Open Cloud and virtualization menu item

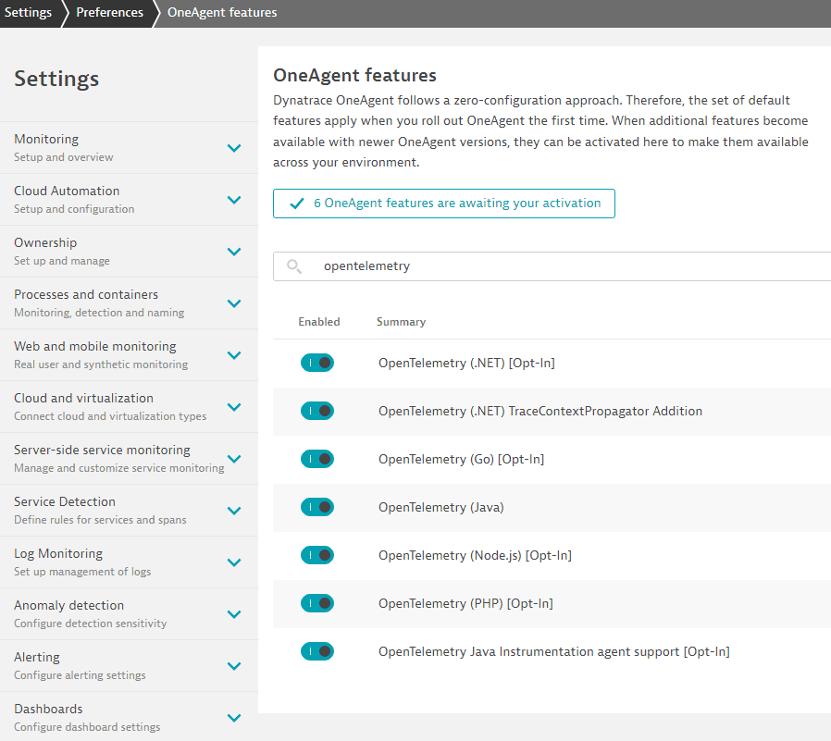click(x=129, y=407)
